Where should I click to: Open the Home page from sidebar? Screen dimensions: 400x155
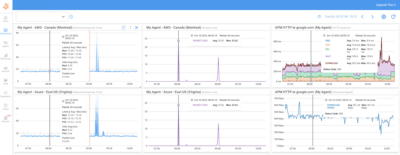6,19
